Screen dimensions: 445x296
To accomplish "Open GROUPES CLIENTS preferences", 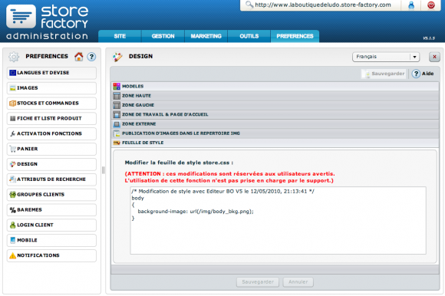I will click(x=51, y=195).
